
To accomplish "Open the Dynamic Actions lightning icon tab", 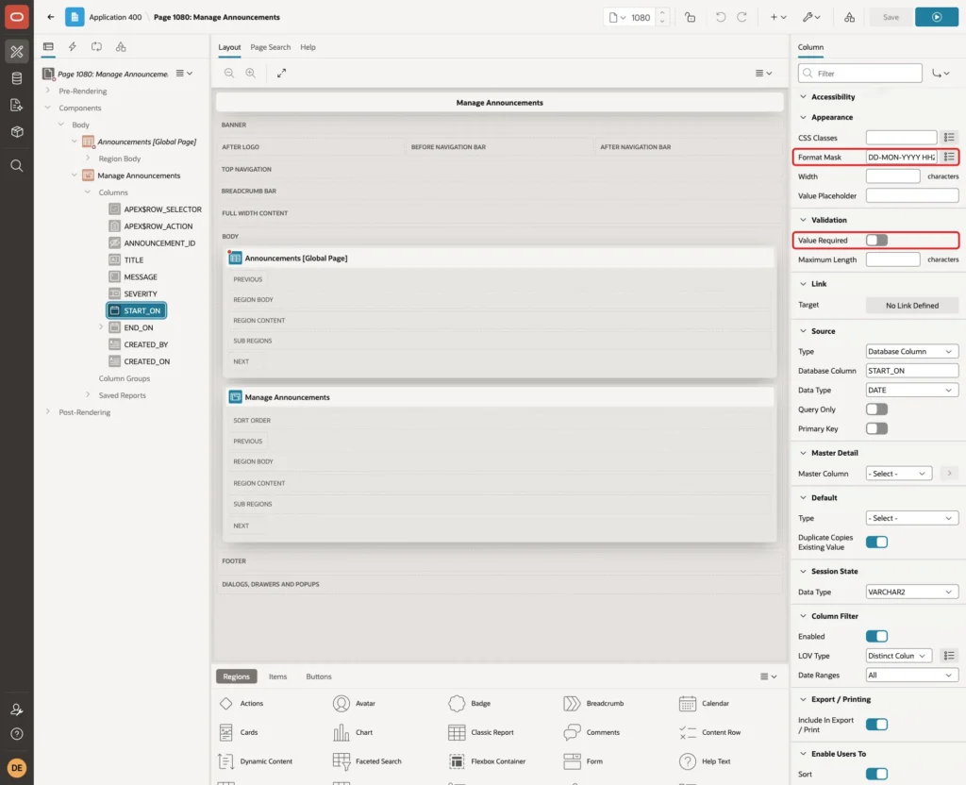I will click(x=72, y=47).
